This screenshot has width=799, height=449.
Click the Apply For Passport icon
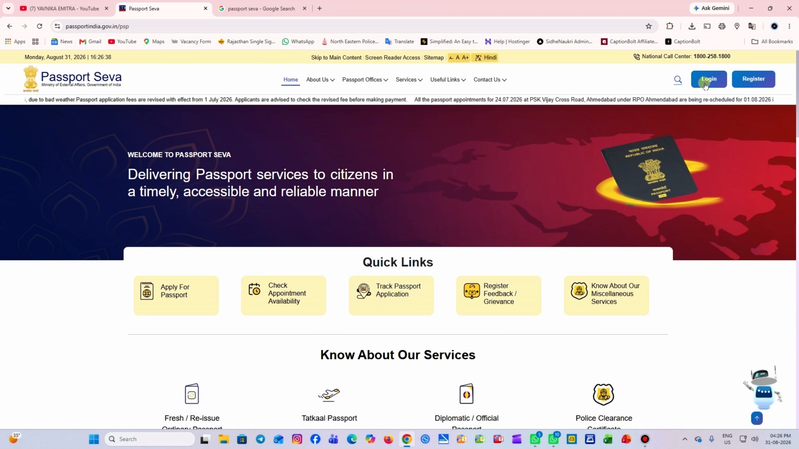click(147, 291)
